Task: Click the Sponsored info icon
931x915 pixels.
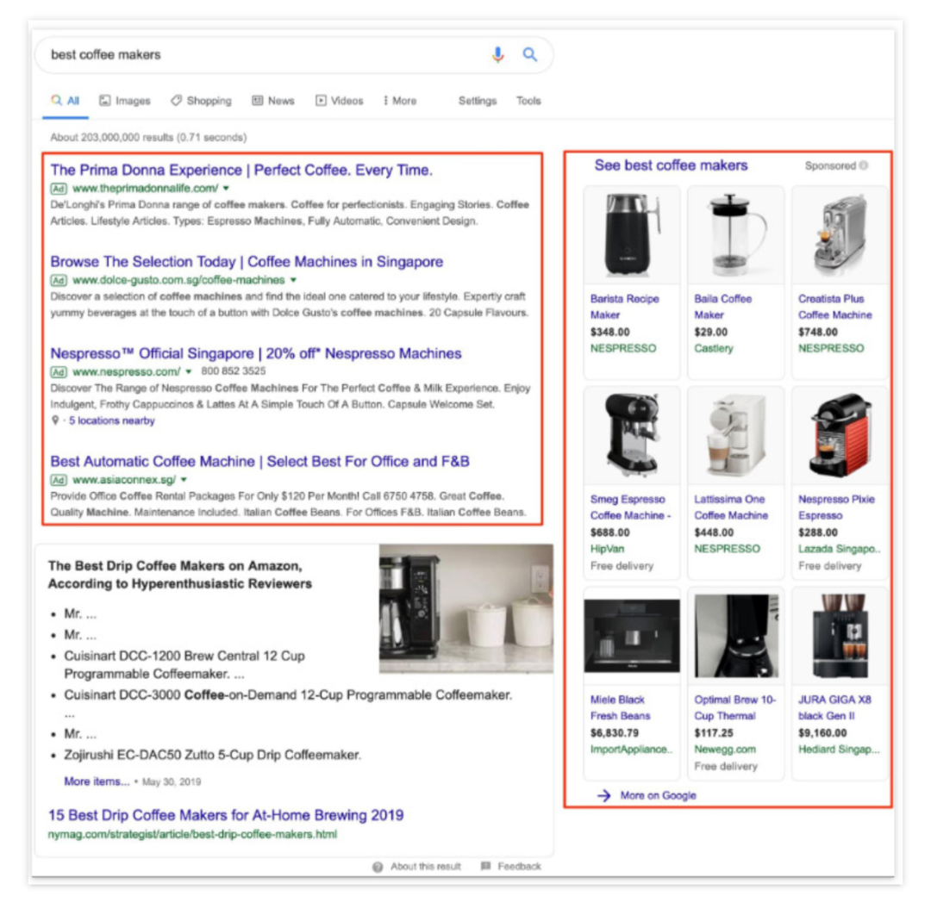Action: click(863, 165)
